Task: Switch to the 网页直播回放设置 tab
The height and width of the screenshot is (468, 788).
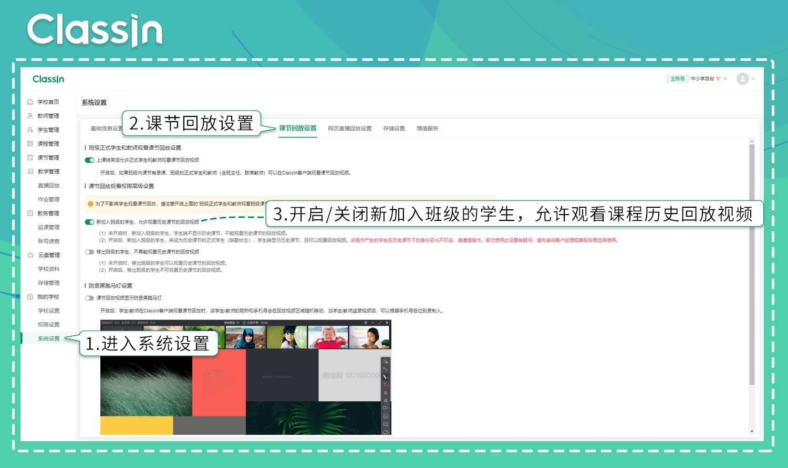Action: click(x=350, y=129)
